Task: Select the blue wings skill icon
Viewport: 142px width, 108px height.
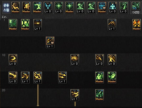Action: pos(48,8)
